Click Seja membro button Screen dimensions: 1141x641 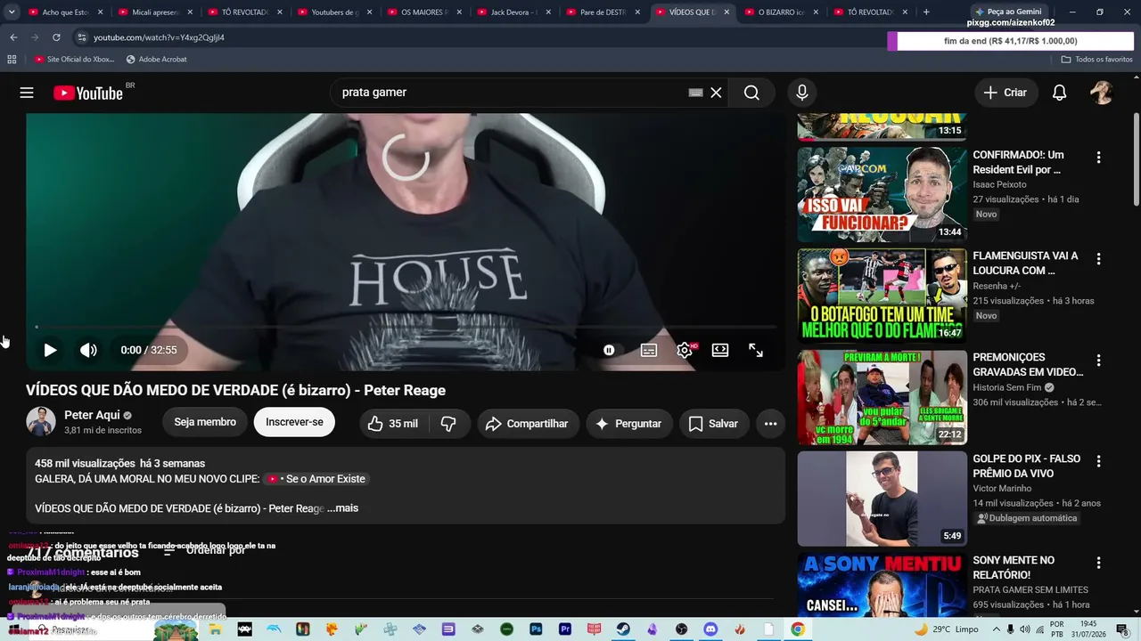click(205, 422)
